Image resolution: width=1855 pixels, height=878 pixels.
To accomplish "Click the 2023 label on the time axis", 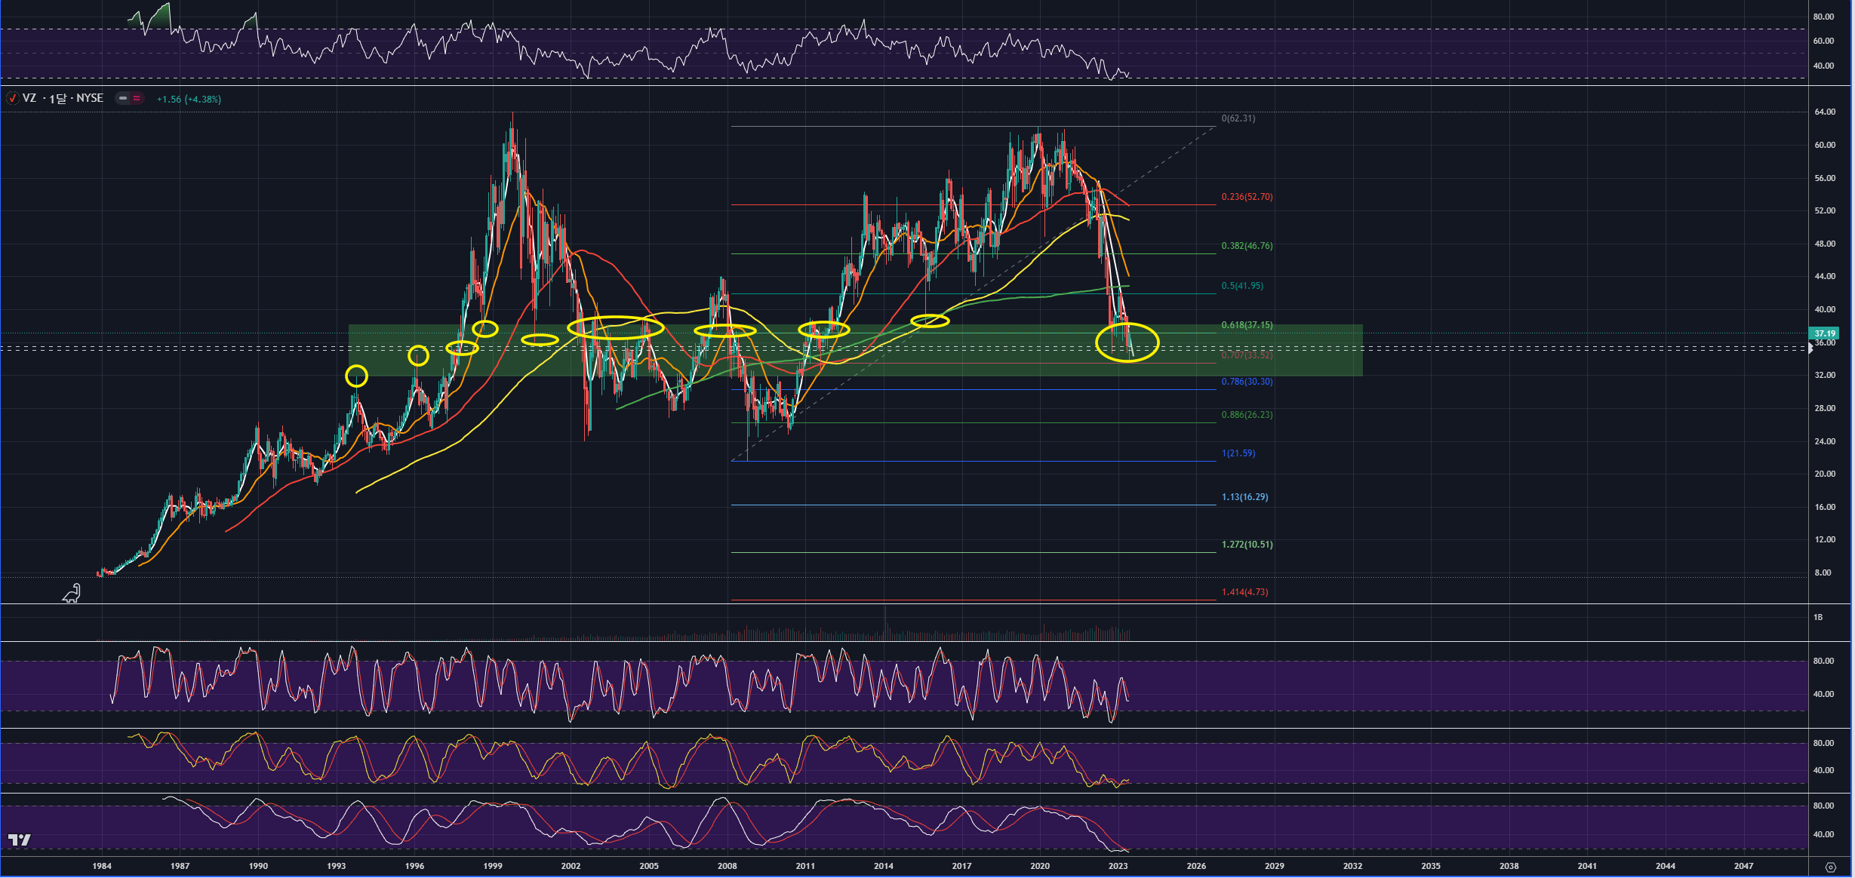I will [x=1118, y=866].
